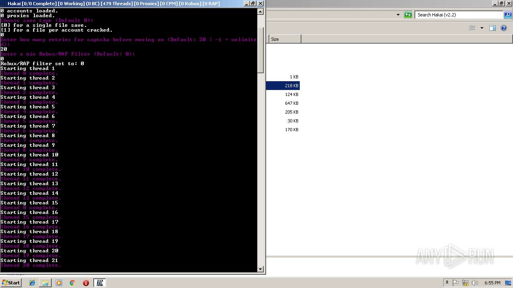The image size is (513, 288).
Task: Click the console scrollbar down arrow
Action: 261,269
